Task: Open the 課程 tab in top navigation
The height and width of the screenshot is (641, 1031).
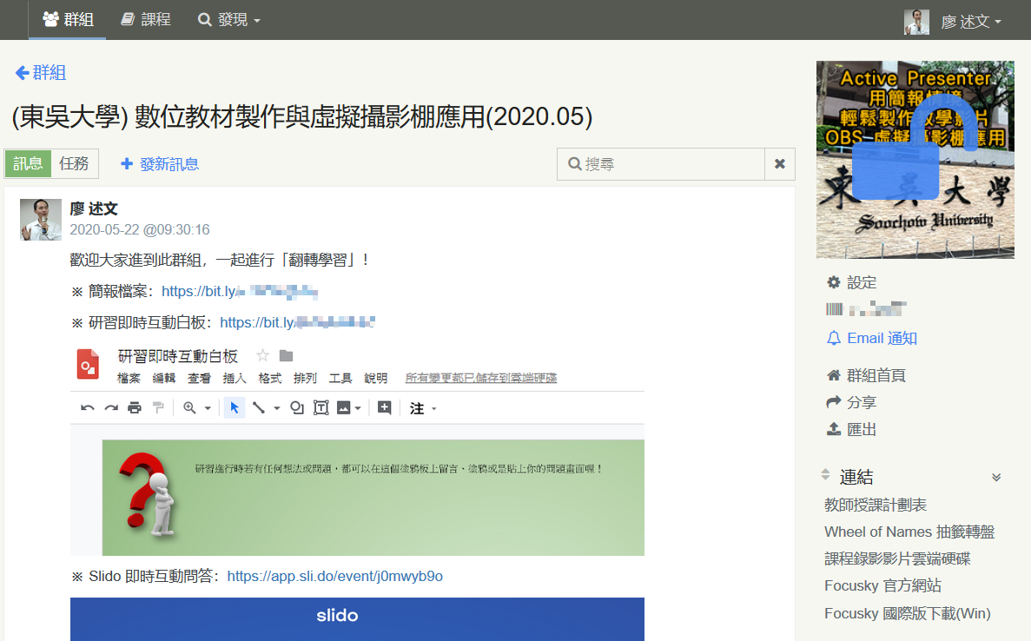Action: tap(146, 20)
